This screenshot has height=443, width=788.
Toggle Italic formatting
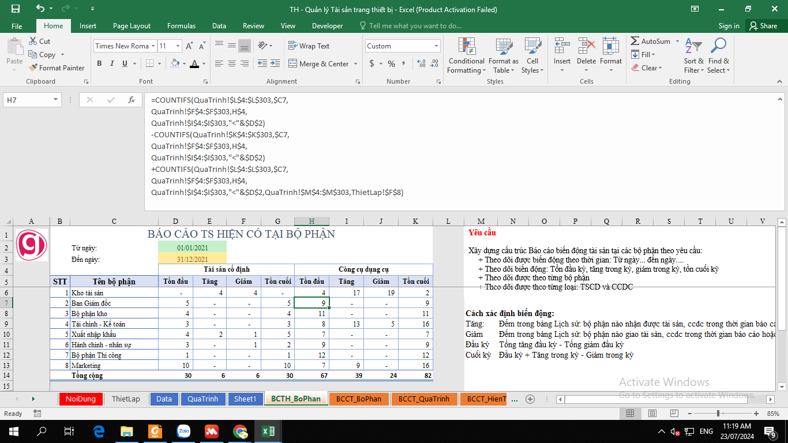(x=112, y=63)
